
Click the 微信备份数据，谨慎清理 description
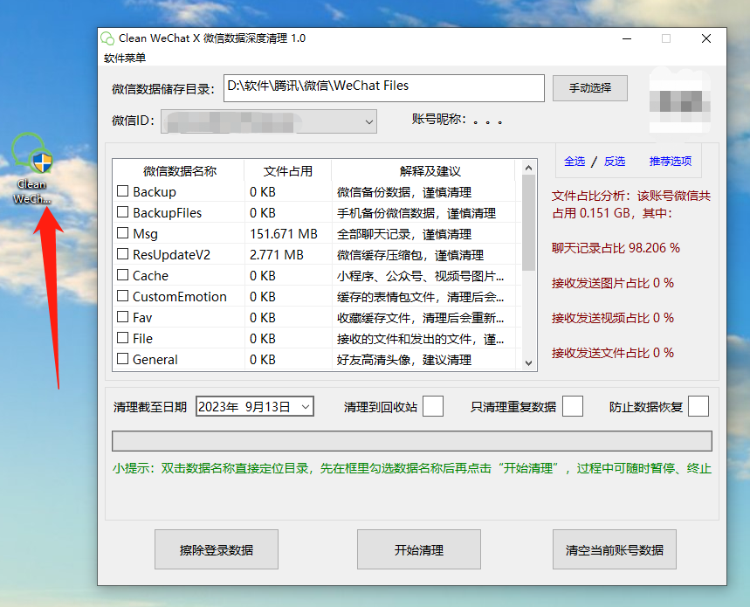tap(404, 192)
